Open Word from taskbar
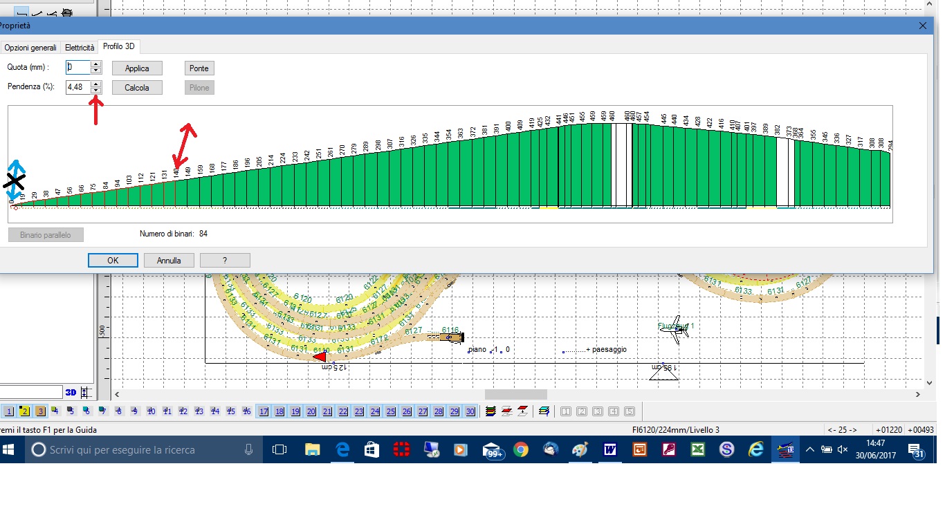The image size is (945, 531). [610, 450]
